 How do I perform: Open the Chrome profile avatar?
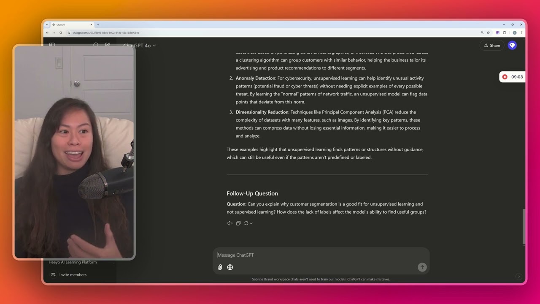click(x=514, y=33)
